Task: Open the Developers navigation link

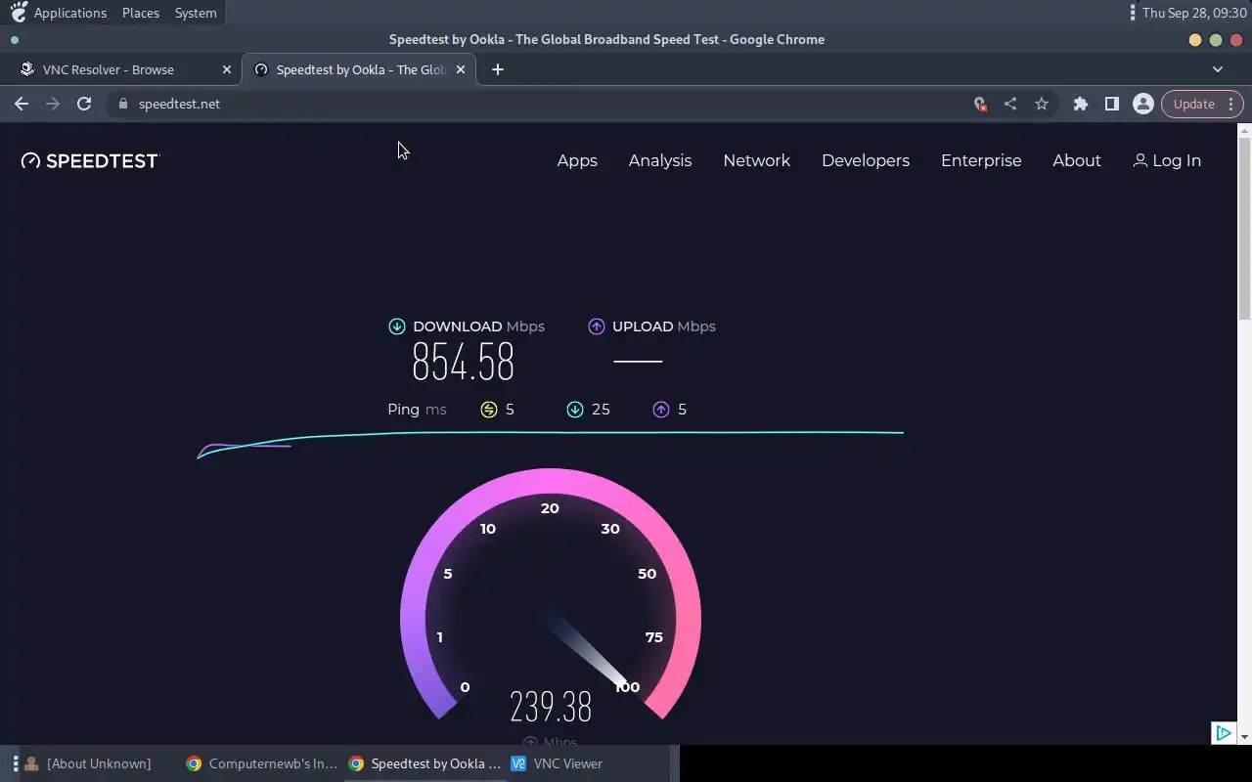Action: (866, 160)
